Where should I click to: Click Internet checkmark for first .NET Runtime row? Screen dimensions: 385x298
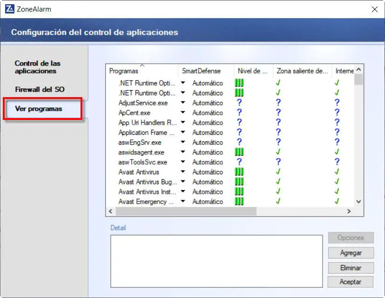pos(337,83)
